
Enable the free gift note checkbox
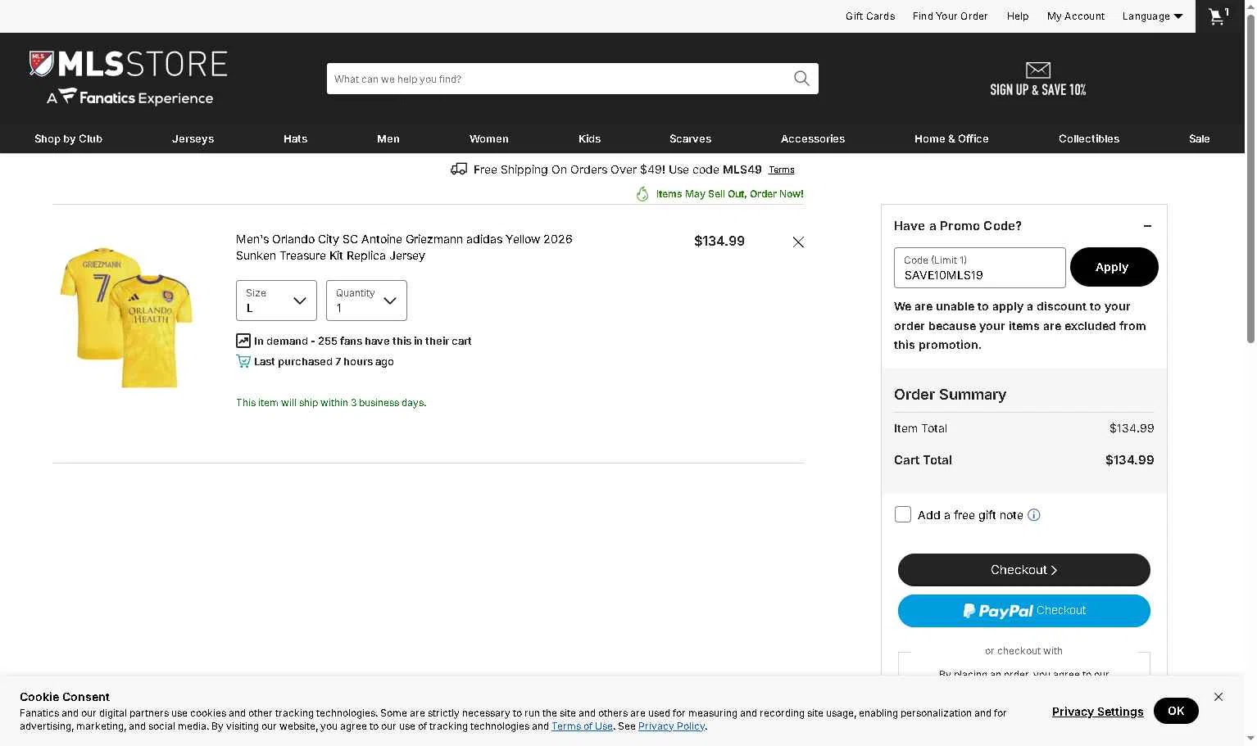(903, 514)
